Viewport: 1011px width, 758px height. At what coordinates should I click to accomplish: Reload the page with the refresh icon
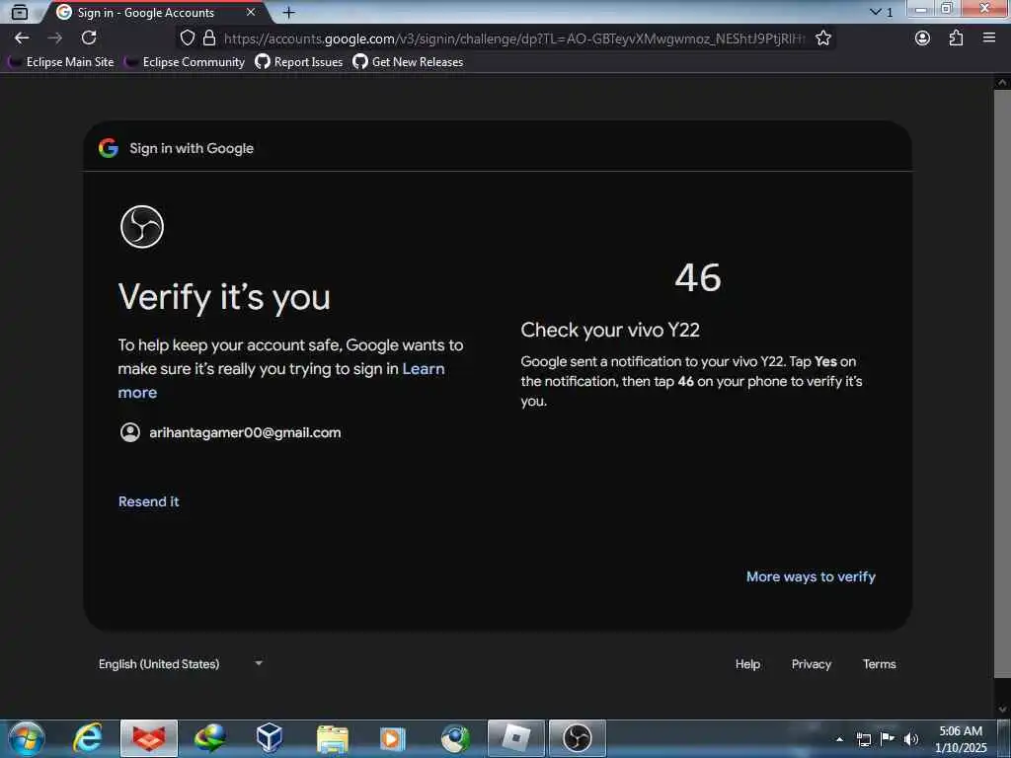[89, 38]
